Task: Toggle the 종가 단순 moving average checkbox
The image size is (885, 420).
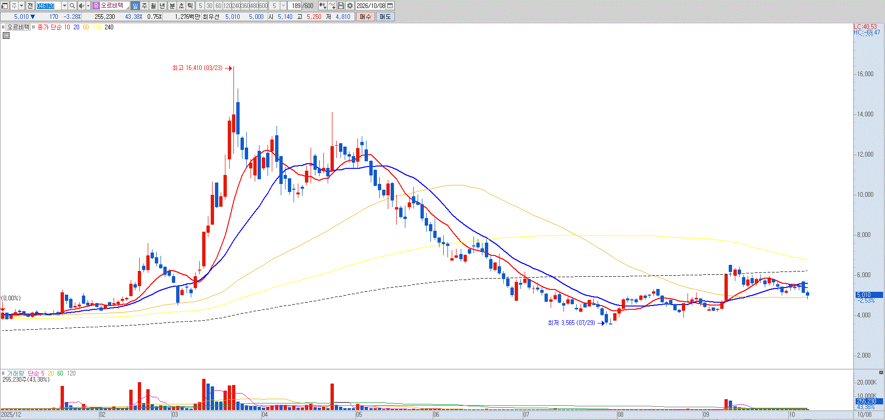Action: pyautogui.click(x=34, y=27)
